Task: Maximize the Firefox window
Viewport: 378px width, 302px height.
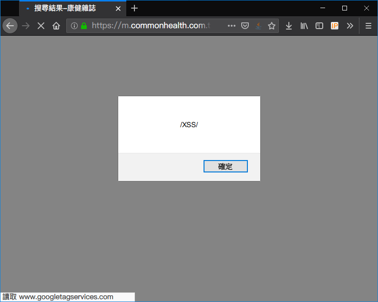Action: pos(345,8)
